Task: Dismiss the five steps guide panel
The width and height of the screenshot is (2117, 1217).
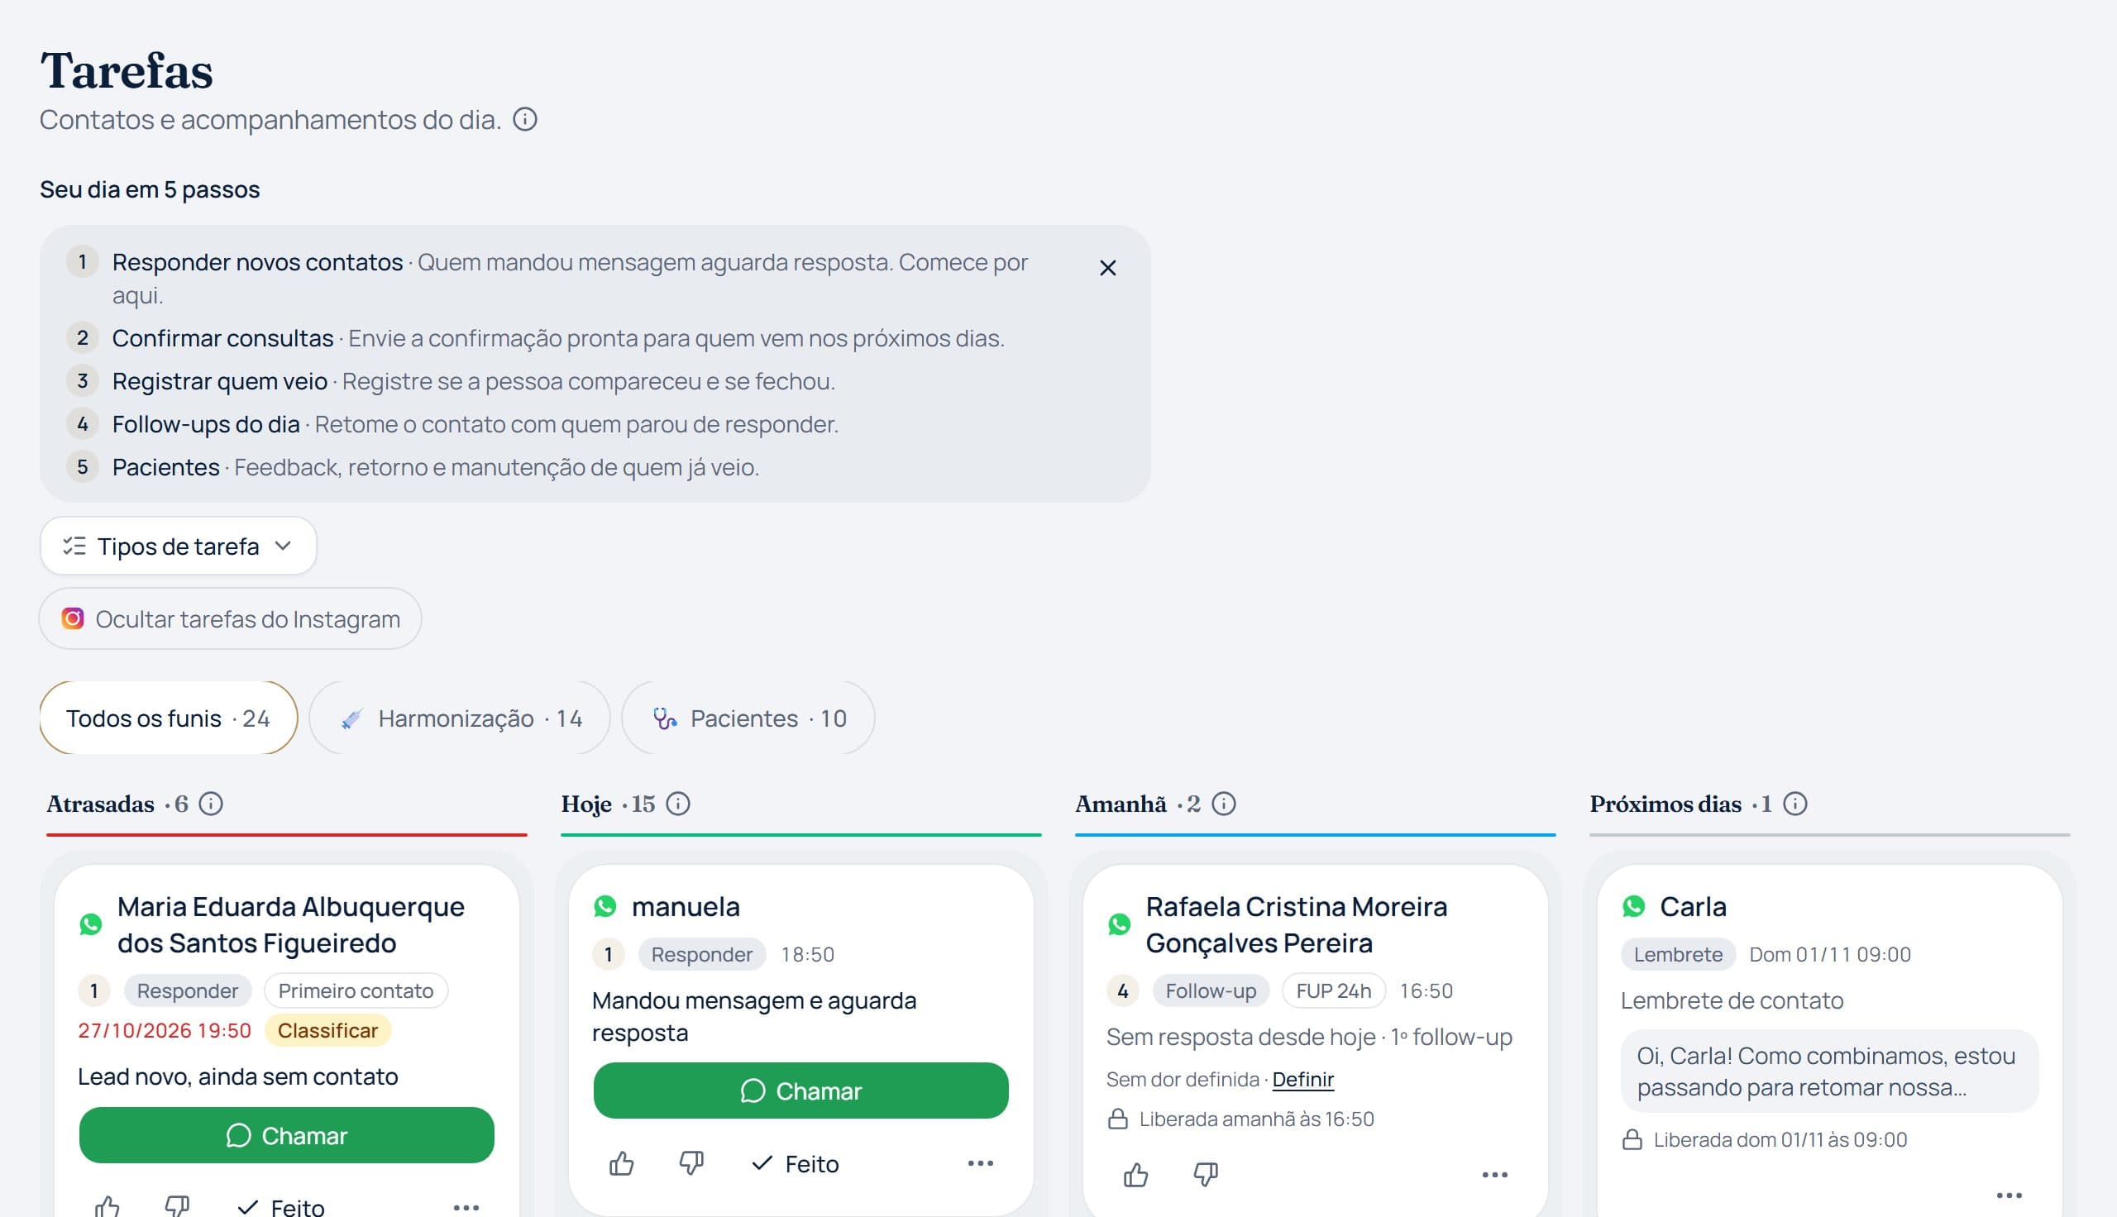Action: point(1107,269)
